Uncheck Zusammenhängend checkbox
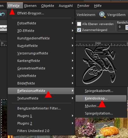 click(x=79, y=30)
